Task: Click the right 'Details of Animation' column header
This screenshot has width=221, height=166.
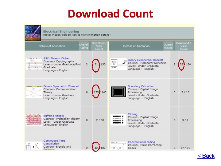Action: pyautogui.click(x=136, y=46)
